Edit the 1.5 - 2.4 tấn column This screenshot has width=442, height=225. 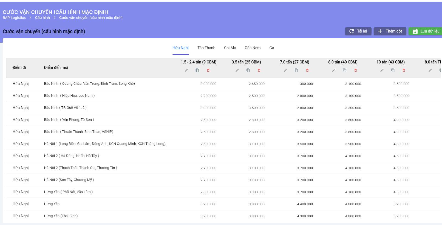[186, 70]
